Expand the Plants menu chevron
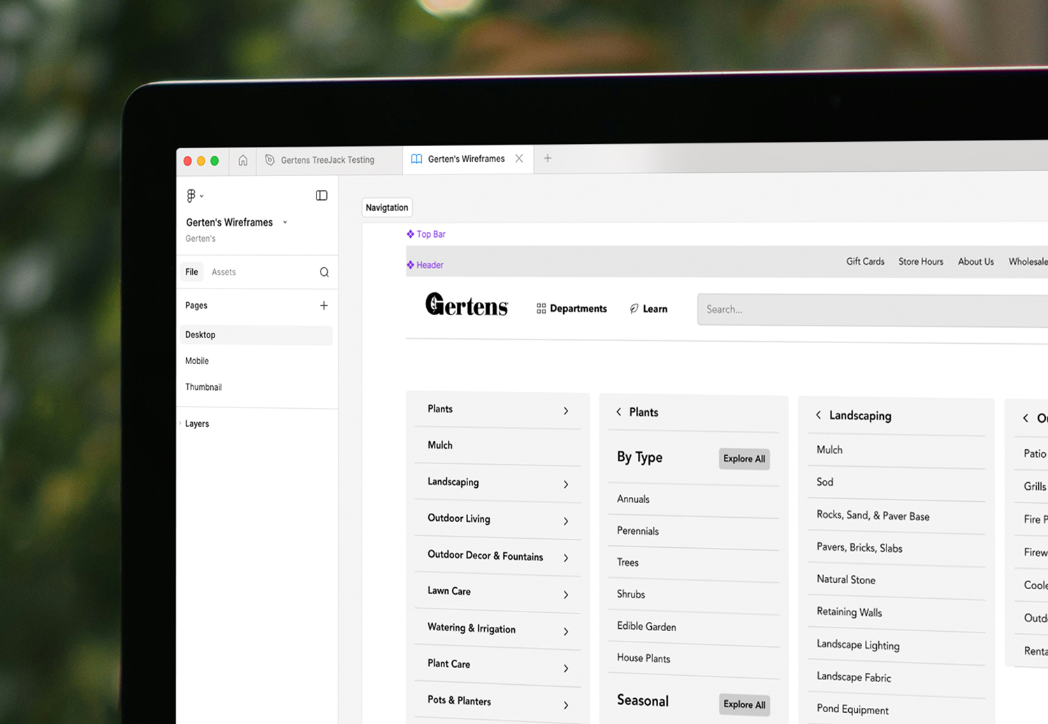The width and height of the screenshot is (1048, 724). (566, 411)
